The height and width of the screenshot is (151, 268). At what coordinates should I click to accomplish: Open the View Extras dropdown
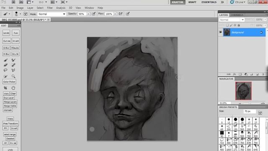pos(30,2)
